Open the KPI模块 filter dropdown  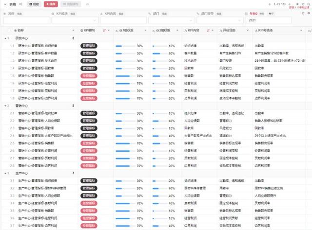pyautogui.click(x=75, y=20)
